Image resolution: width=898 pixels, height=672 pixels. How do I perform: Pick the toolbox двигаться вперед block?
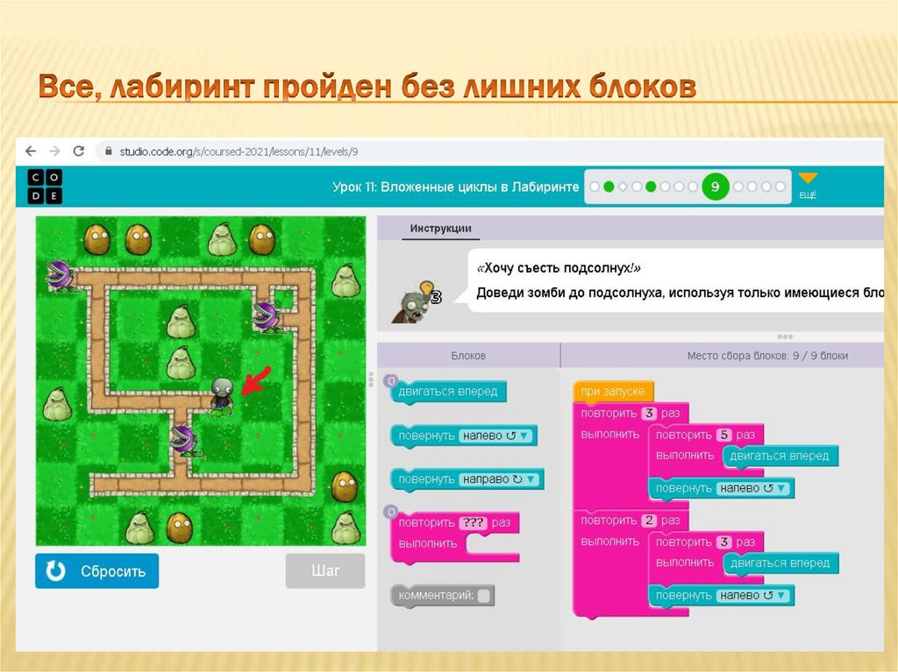[448, 393]
